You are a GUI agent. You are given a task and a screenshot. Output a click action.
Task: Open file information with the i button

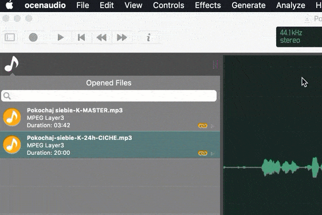click(x=148, y=37)
